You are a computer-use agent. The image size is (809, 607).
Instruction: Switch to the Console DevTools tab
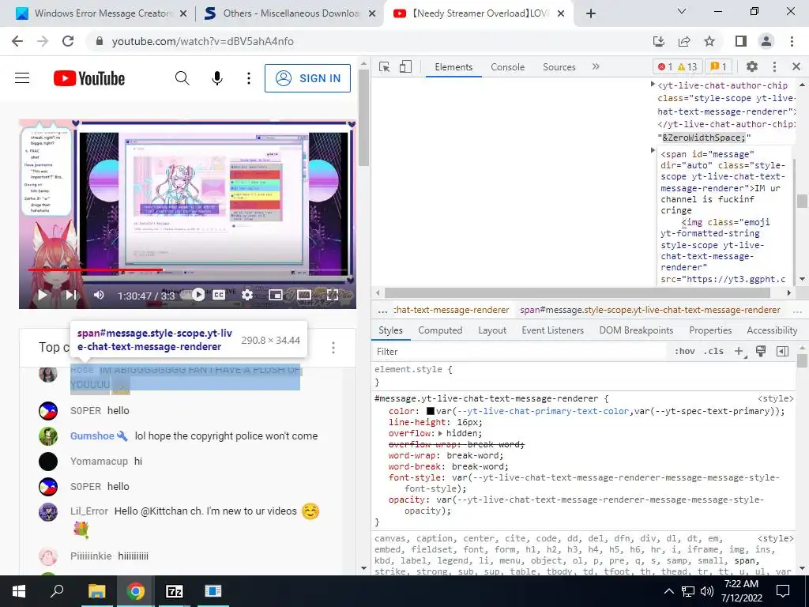pos(508,67)
